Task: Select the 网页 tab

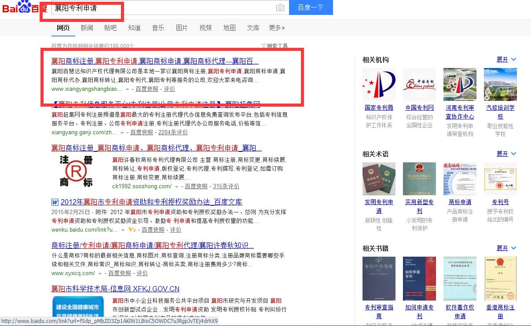Action: 63,28
